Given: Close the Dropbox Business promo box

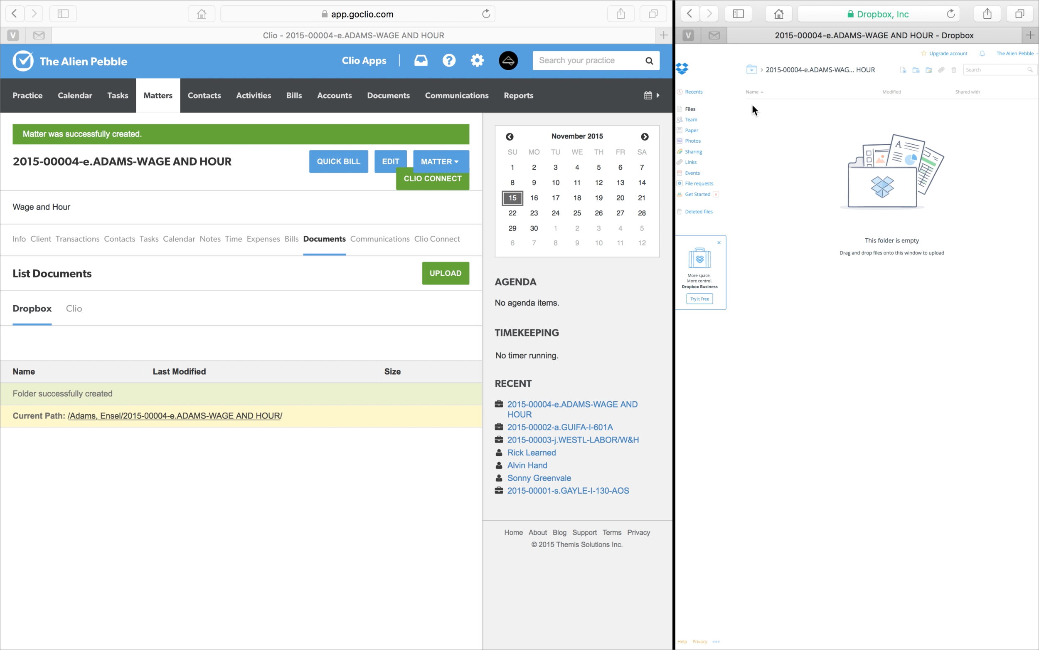Looking at the screenshot, I should point(719,242).
